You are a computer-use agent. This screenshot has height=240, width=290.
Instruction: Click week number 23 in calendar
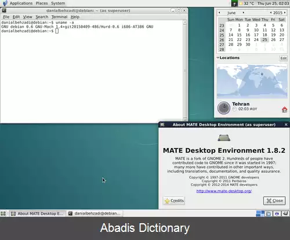222,25
